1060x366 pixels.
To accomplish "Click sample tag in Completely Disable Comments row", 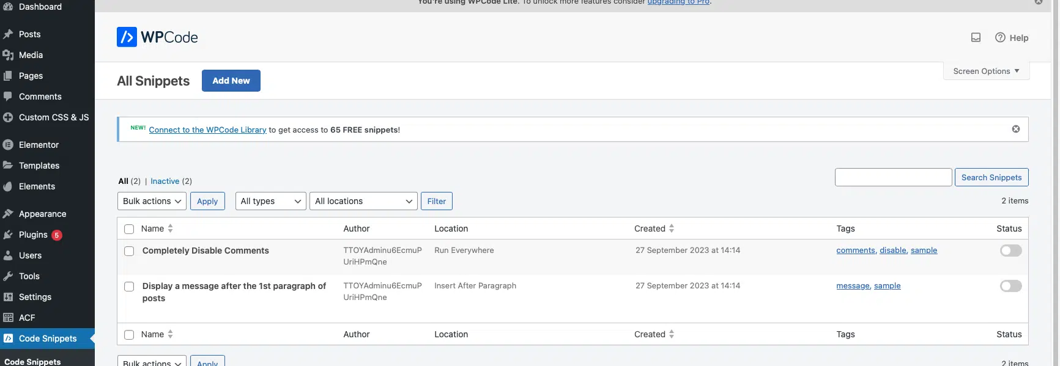I will coord(924,251).
